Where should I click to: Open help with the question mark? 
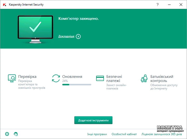[158, 4]
